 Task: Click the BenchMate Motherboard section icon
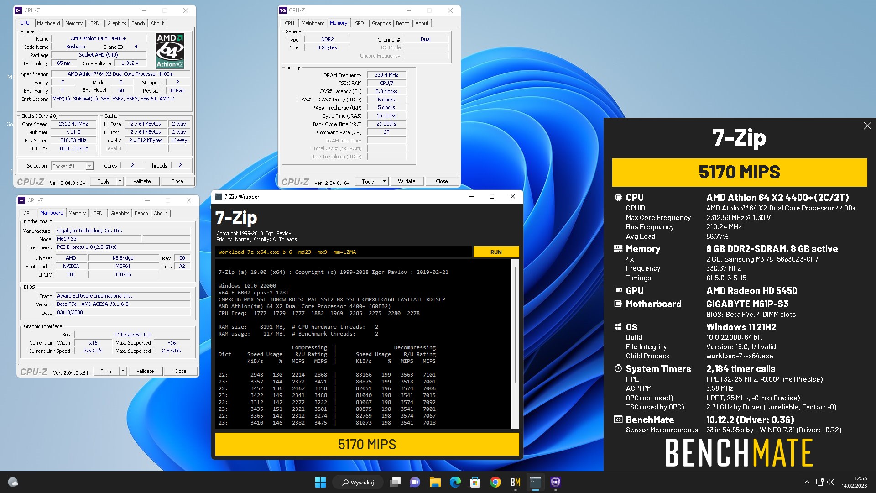(x=618, y=304)
